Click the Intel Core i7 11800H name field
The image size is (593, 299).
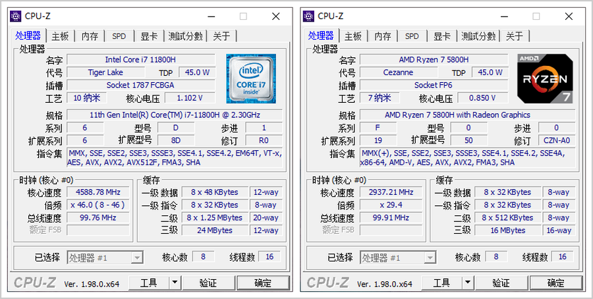coord(140,60)
